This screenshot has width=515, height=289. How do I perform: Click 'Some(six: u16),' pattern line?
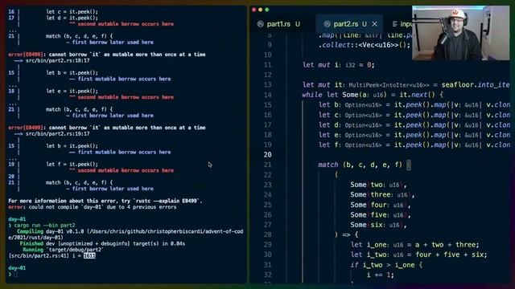tap(378, 225)
